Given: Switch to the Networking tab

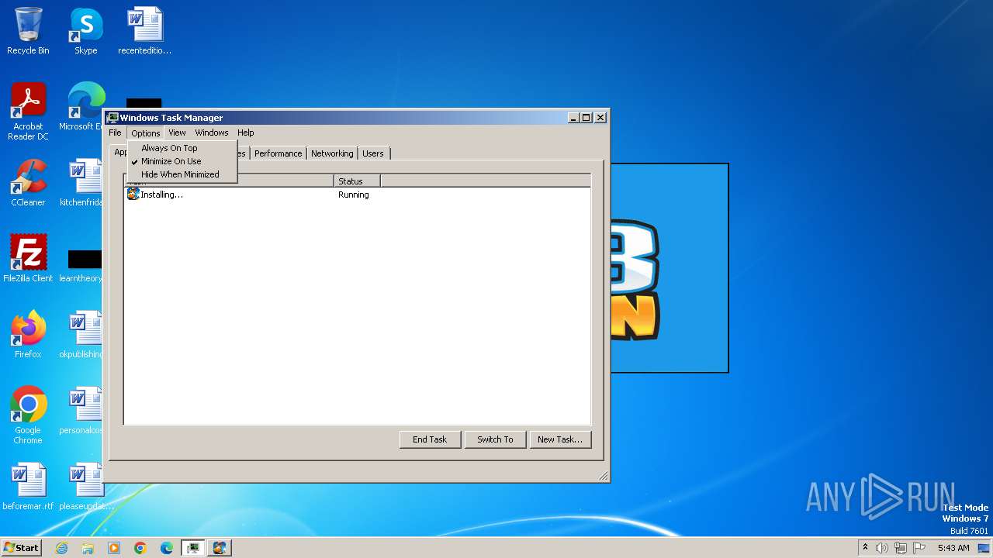Looking at the screenshot, I should [332, 153].
